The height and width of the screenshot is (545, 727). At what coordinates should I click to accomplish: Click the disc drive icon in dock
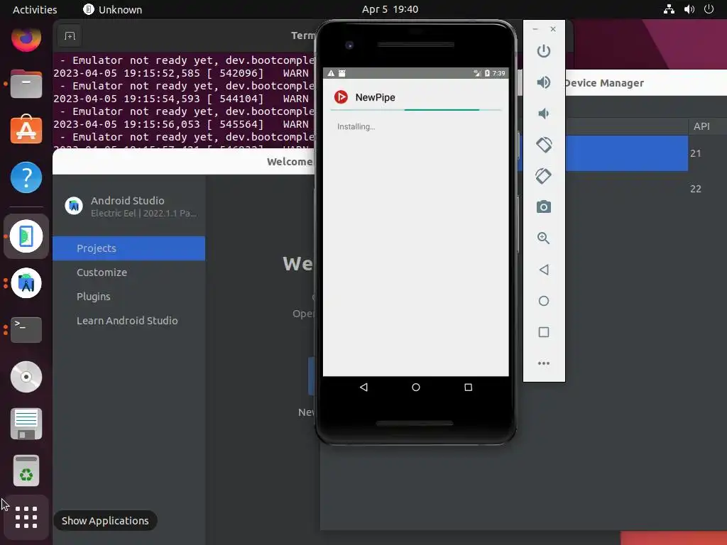coord(26,377)
